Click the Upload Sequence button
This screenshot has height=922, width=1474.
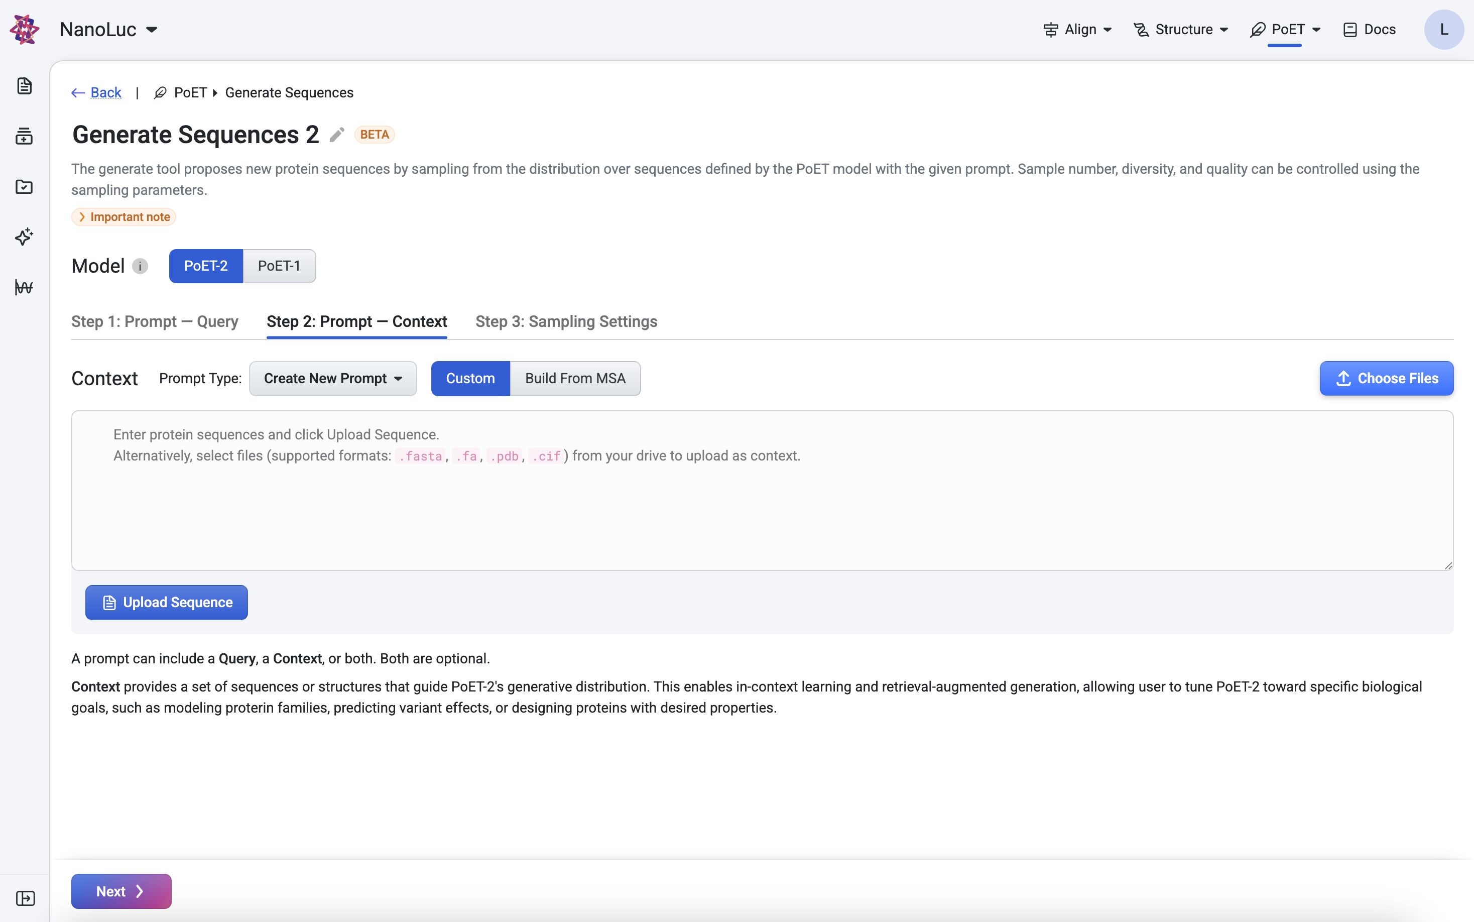click(166, 603)
